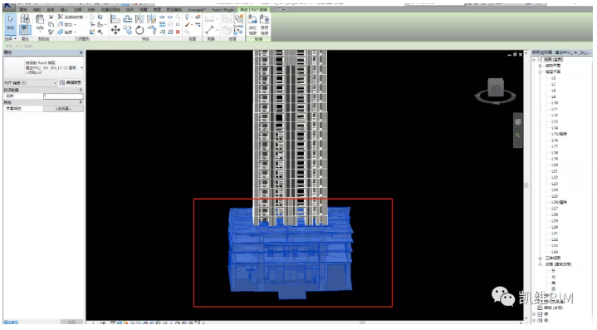Open the 体量和场地 ribbon tab
Screen dimensions: 597x330
pos(110,9)
